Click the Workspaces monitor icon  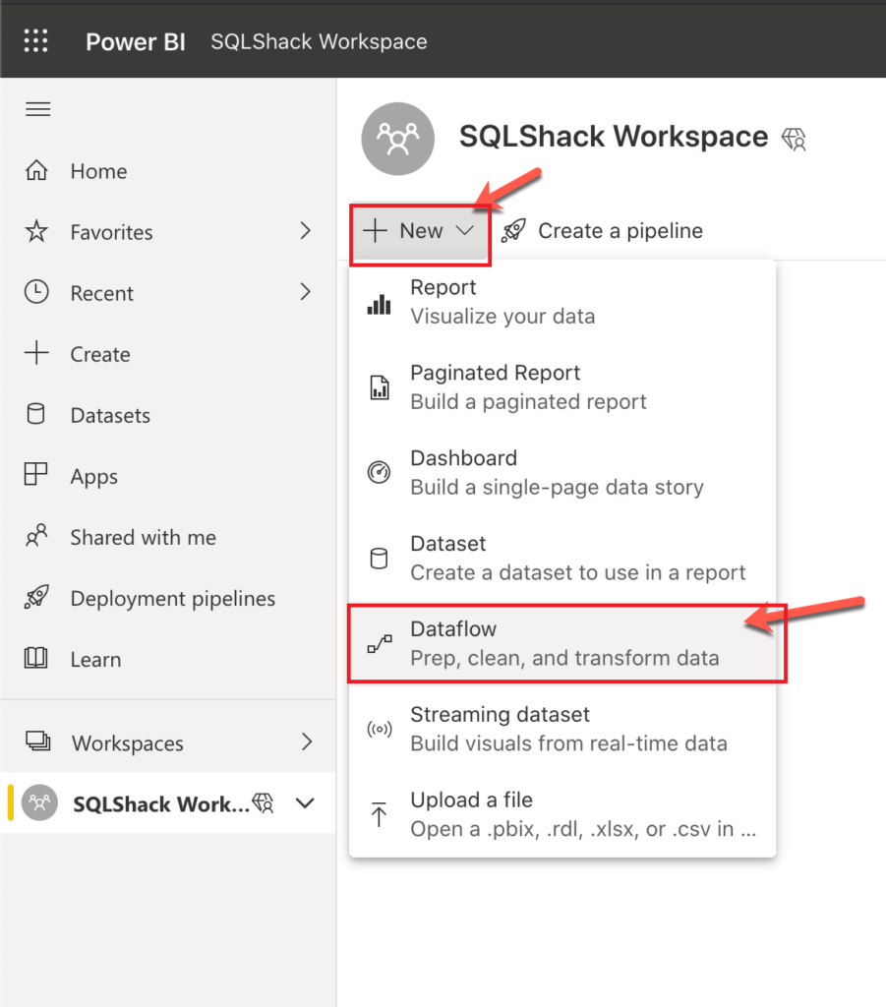pyautogui.click(x=38, y=741)
